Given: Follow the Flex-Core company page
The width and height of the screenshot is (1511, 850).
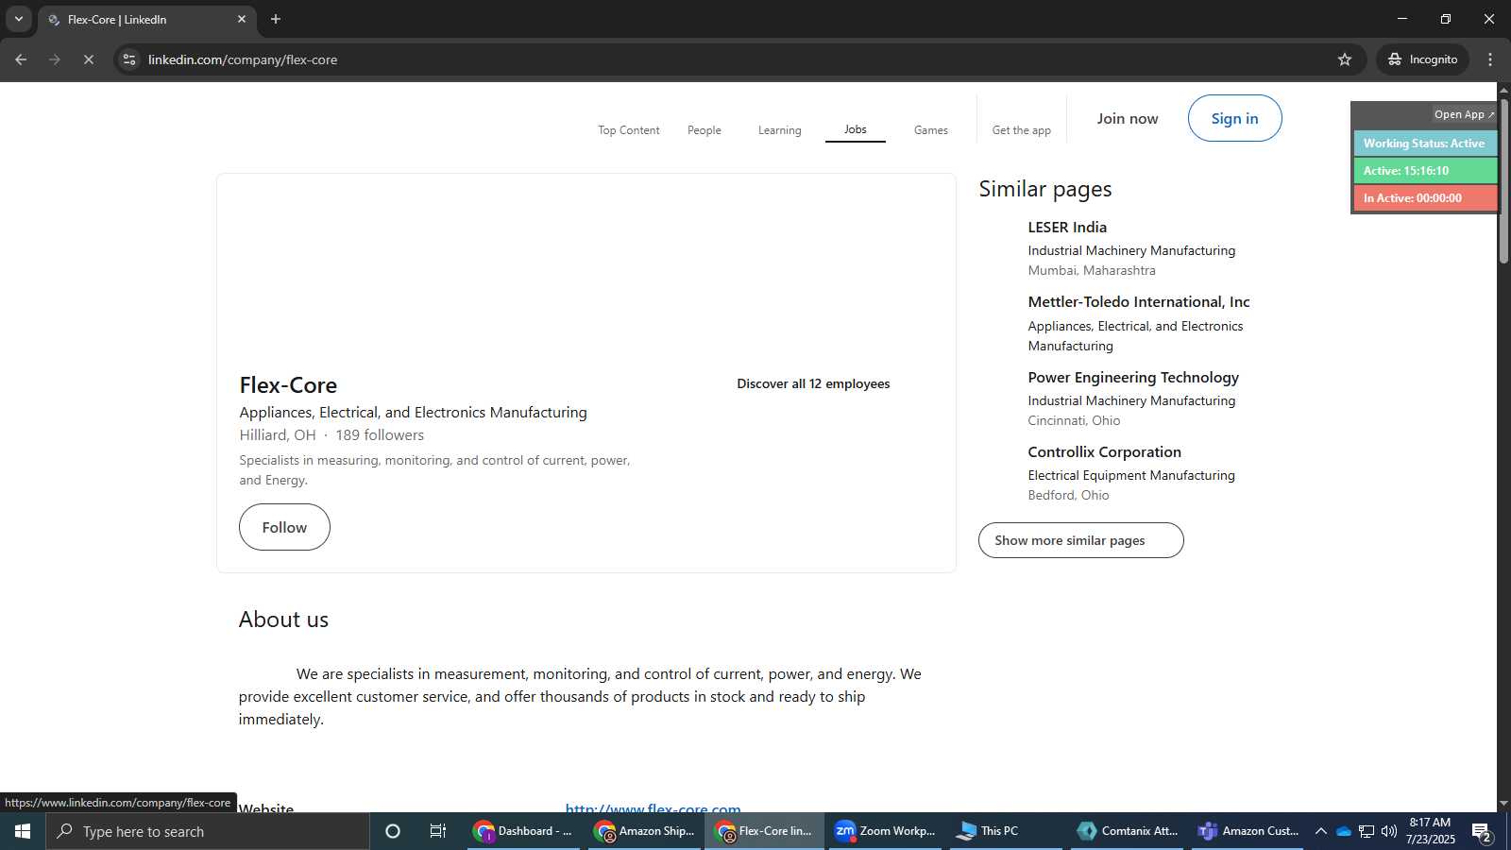Looking at the screenshot, I should (x=284, y=527).
